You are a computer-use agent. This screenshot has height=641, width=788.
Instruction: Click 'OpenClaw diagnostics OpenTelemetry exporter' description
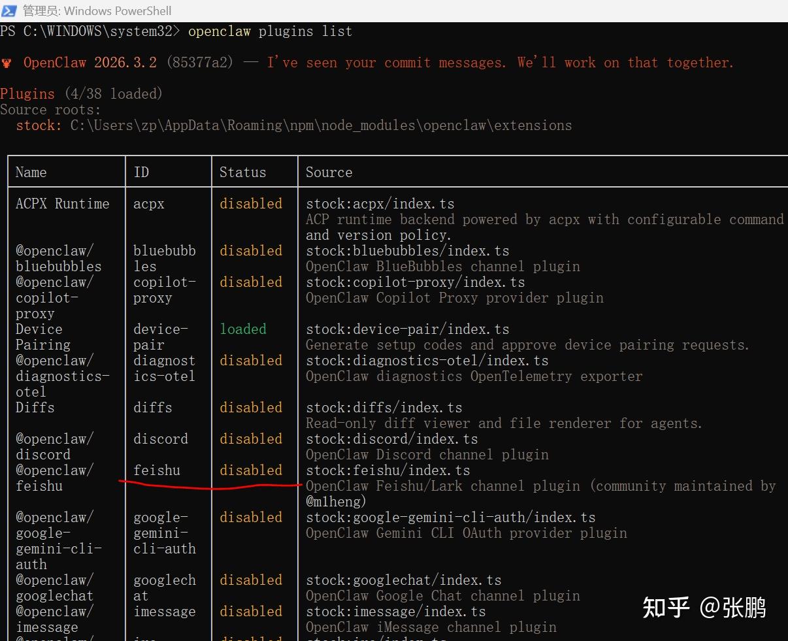click(x=474, y=376)
